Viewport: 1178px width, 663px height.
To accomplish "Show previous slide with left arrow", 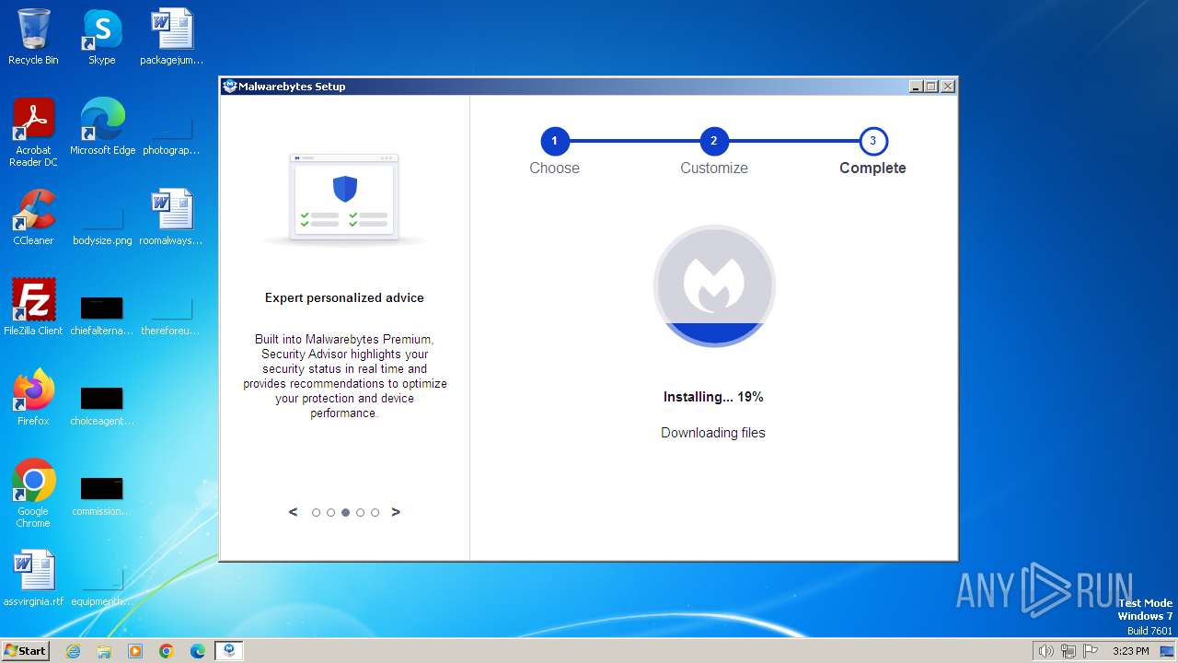I will point(294,512).
